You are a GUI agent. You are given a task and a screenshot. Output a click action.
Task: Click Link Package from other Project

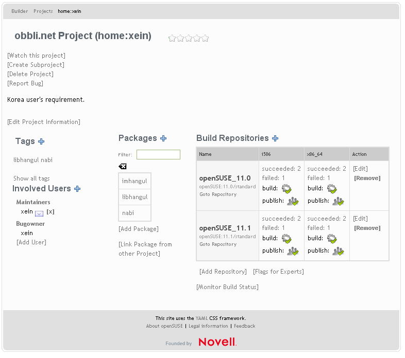145,249
